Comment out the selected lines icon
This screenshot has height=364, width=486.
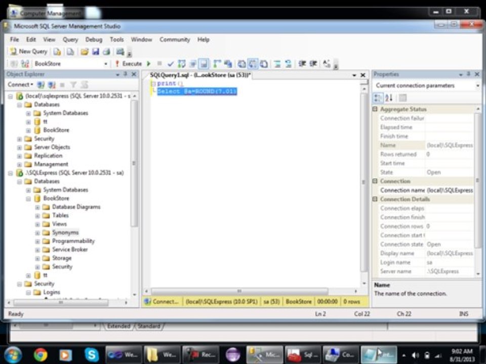(277, 64)
